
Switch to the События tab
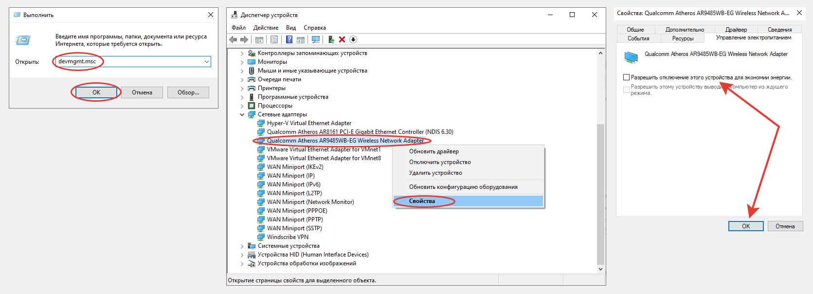coord(638,38)
